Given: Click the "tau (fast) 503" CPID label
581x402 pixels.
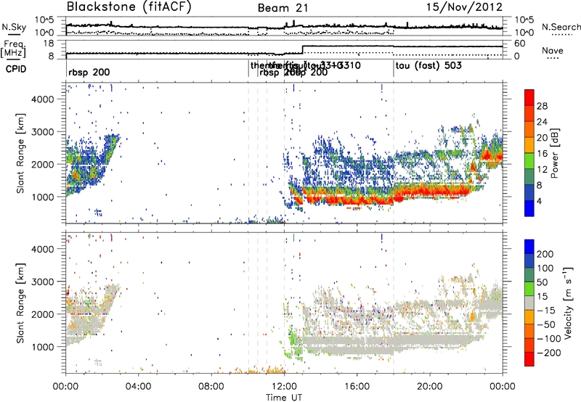Looking at the screenshot, I should click(x=428, y=66).
